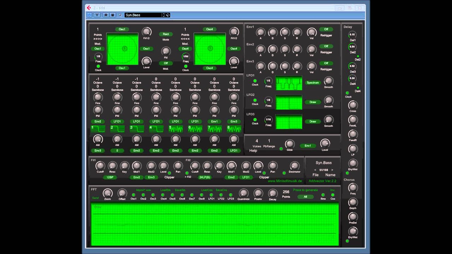The height and width of the screenshot is (254, 452).
Task: Select operator waveform thumbnail 1
Action: click(98, 129)
